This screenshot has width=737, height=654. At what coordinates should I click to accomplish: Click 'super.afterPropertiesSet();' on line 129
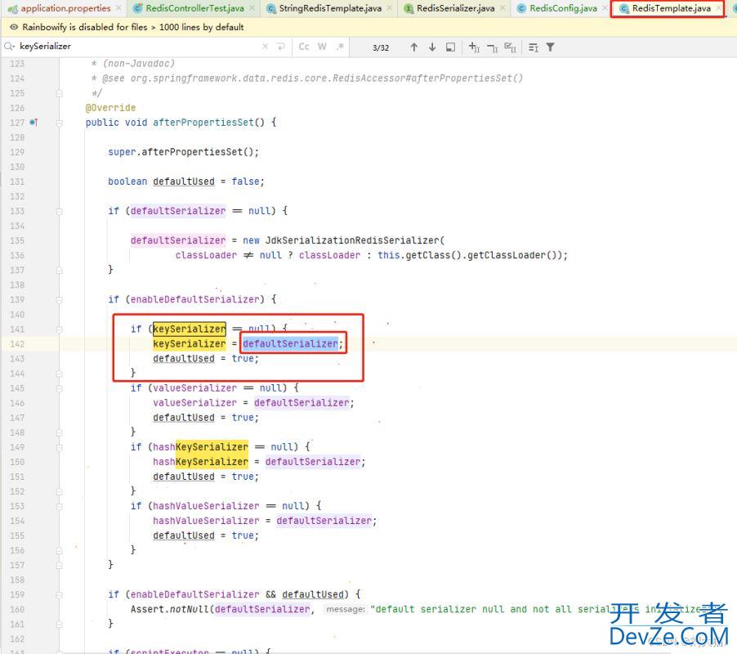pyautogui.click(x=183, y=152)
